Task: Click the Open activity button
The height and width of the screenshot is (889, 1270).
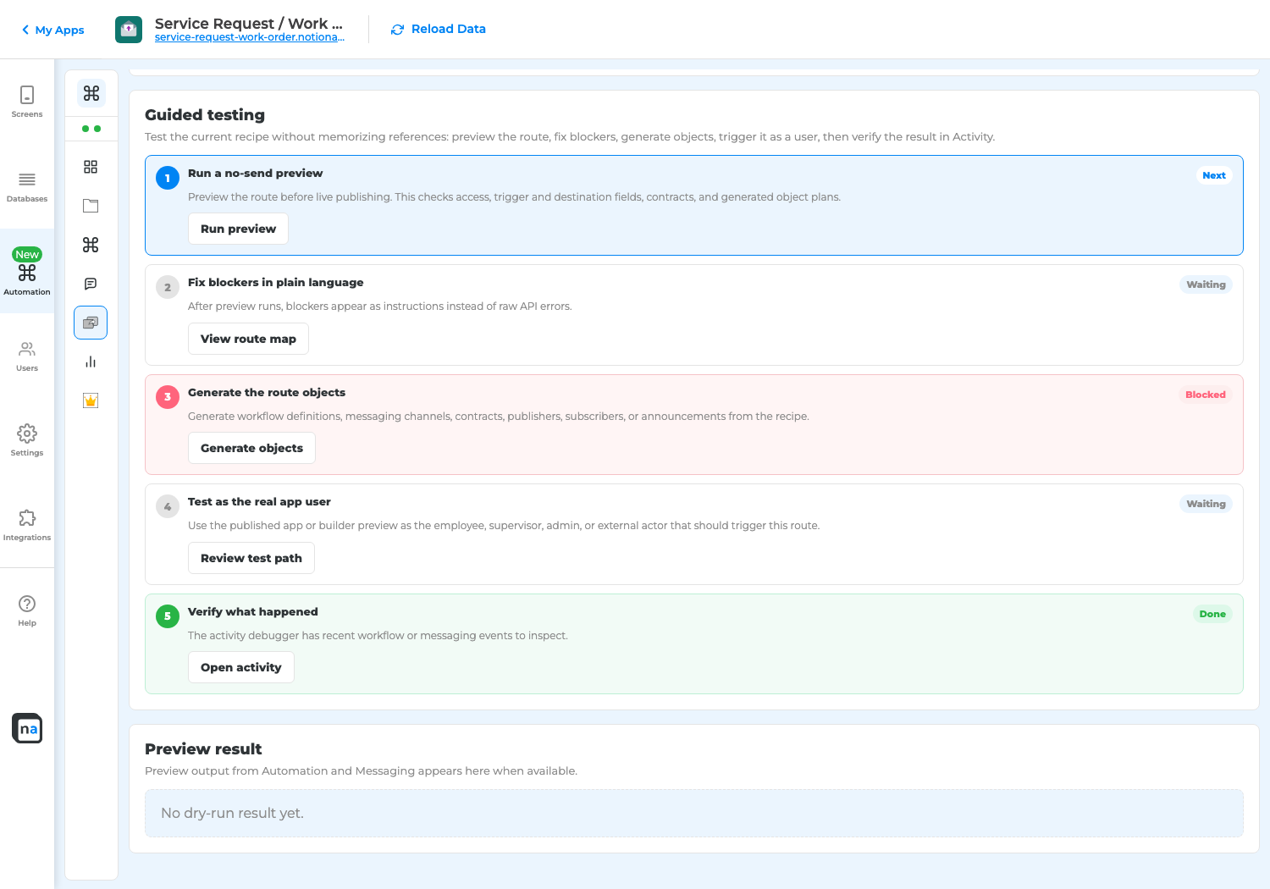Action: click(241, 667)
